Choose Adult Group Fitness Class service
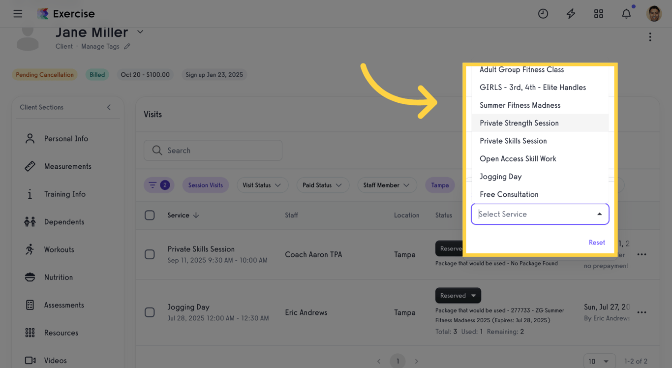The width and height of the screenshot is (672, 368). pos(540,70)
